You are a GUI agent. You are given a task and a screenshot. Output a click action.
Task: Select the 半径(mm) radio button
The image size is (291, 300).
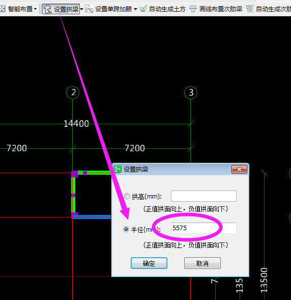126,229
